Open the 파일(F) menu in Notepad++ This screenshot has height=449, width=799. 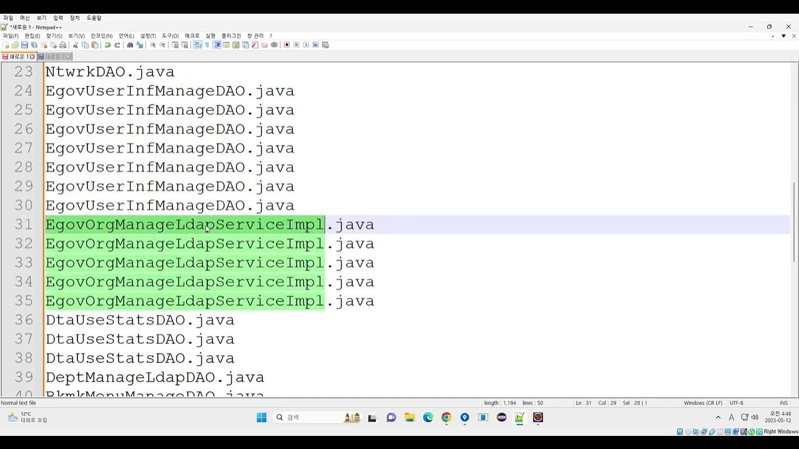[x=11, y=36]
